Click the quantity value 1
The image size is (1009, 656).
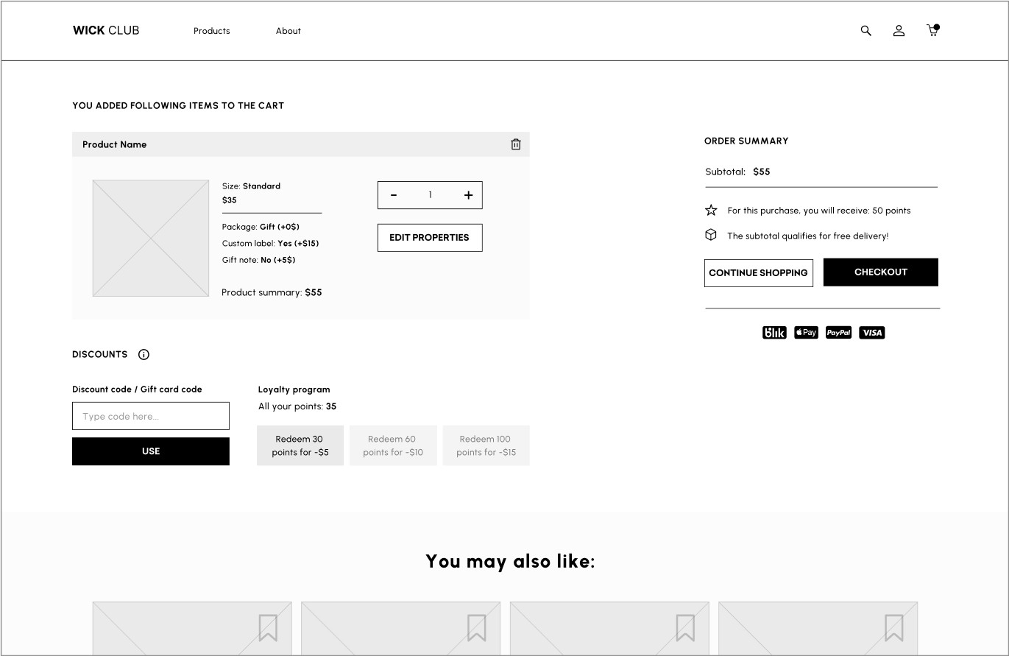431,195
